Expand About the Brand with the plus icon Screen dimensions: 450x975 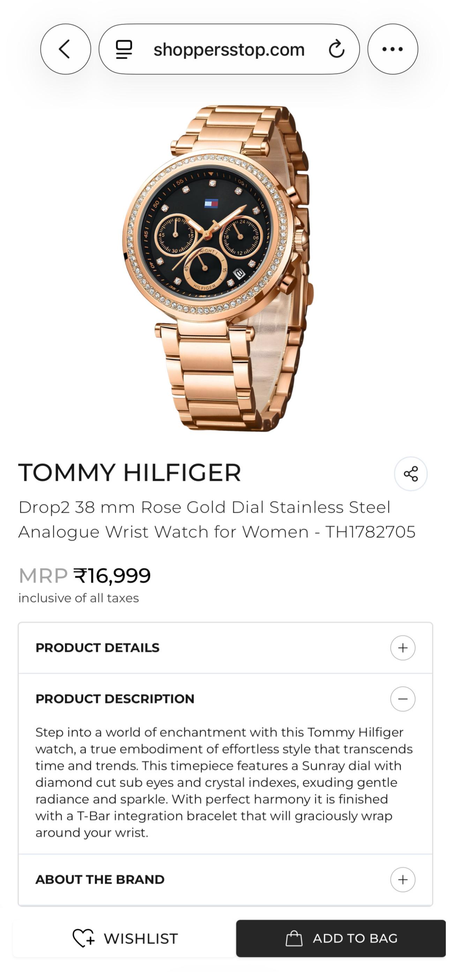point(403,879)
